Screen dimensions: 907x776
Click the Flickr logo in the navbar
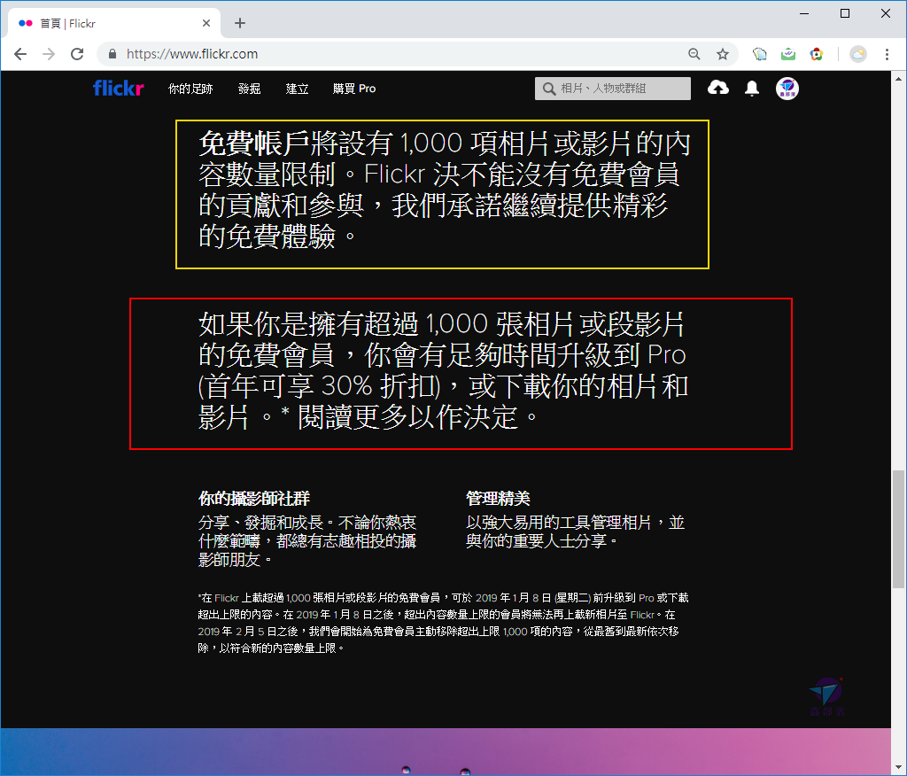(119, 89)
